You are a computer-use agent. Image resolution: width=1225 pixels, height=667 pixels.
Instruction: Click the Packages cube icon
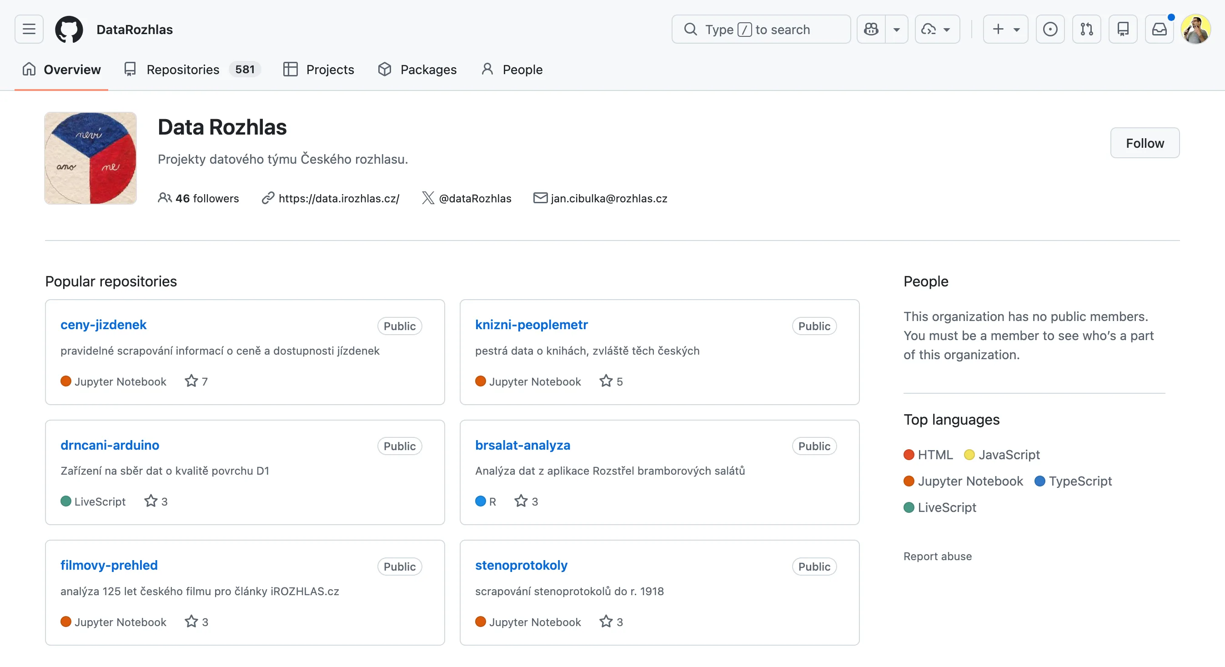384,70
